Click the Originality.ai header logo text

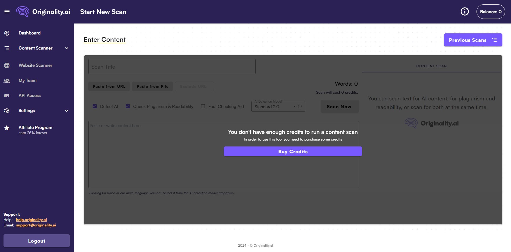point(51,12)
